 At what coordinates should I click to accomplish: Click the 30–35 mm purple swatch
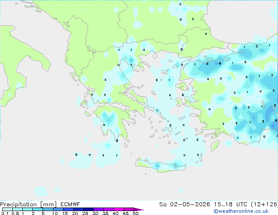[x=98, y=209]
